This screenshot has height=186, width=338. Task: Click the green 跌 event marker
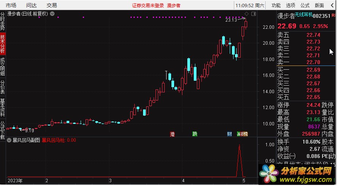[x=195, y=134]
